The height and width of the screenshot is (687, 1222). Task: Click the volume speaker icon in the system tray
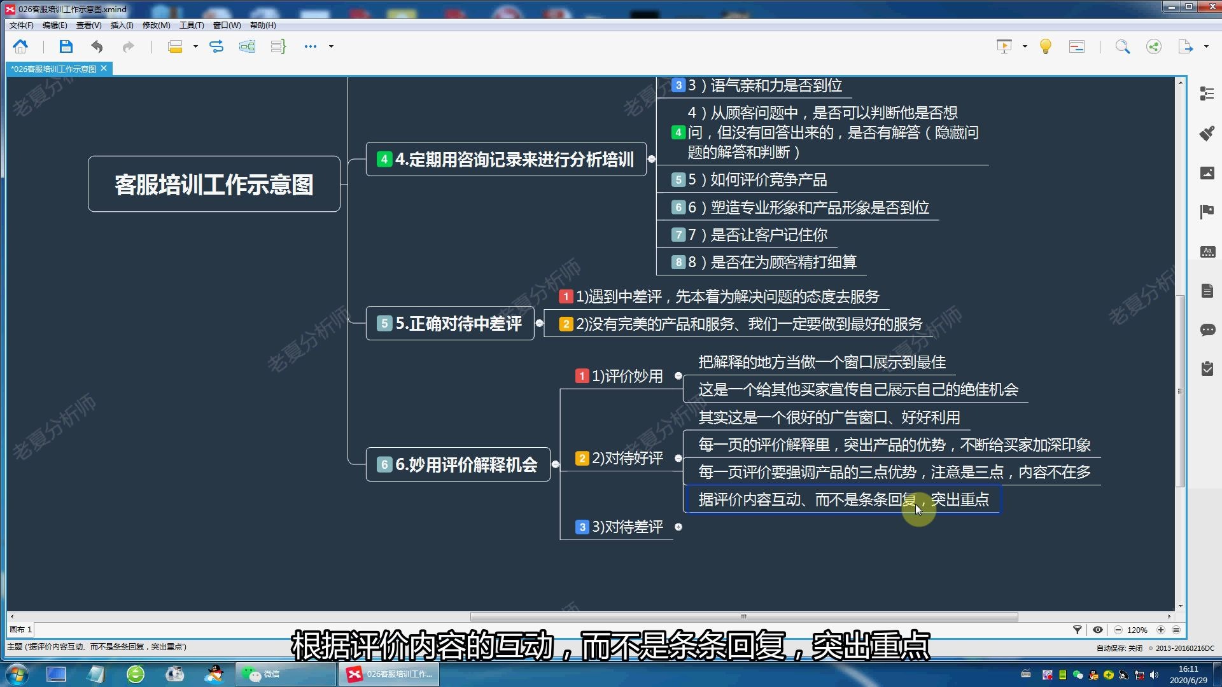[x=1154, y=675]
